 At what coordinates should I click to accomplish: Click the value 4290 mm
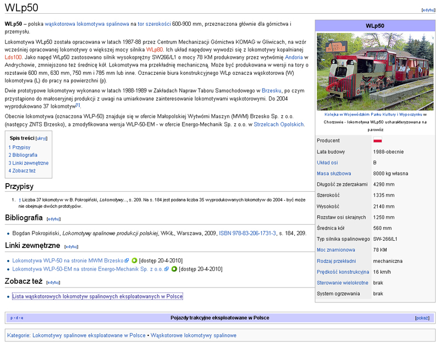tap(383, 185)
